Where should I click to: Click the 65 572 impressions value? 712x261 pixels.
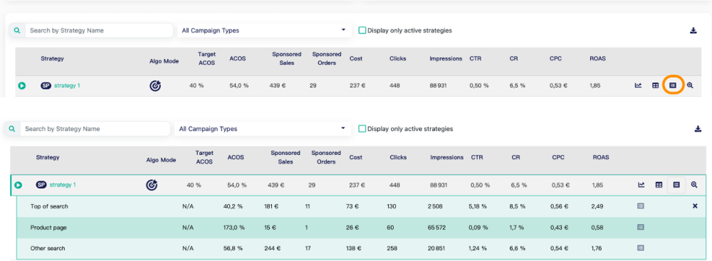tap(437, 228)
